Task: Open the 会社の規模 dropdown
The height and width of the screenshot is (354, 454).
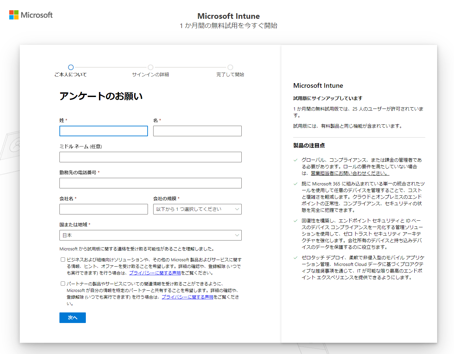Action: tap(197, 209)
